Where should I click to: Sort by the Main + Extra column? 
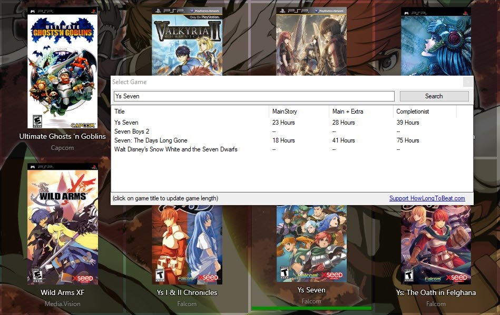[361, 111]
